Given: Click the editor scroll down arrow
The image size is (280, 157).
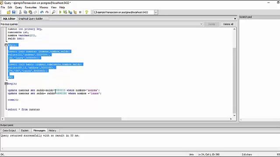Looking at the screenshot, I should tap(234, 115).
